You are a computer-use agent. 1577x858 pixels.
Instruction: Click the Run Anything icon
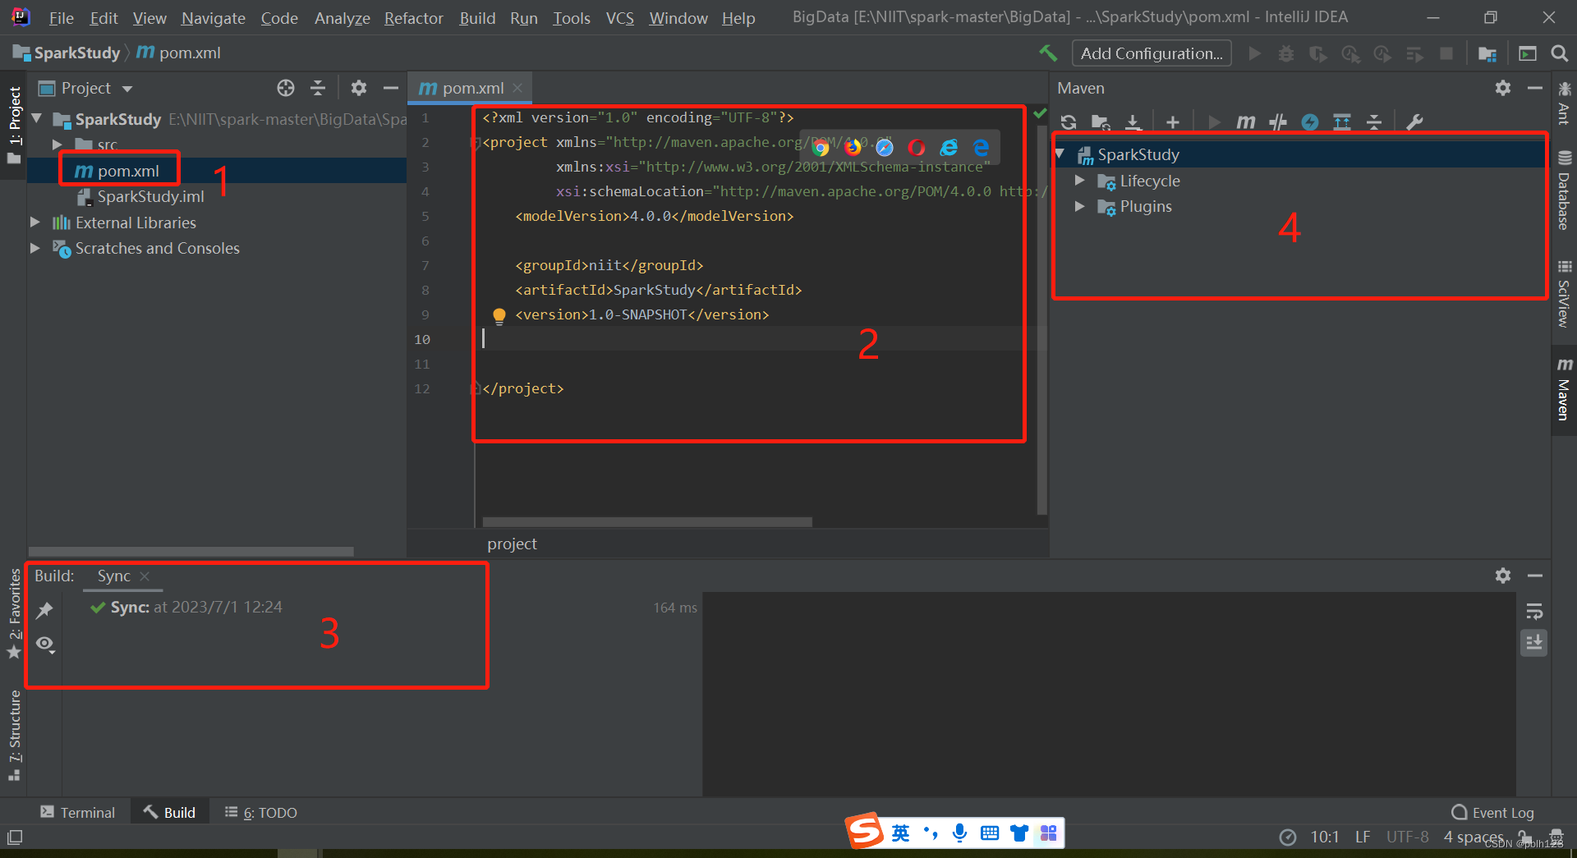tap(1528, 53)
